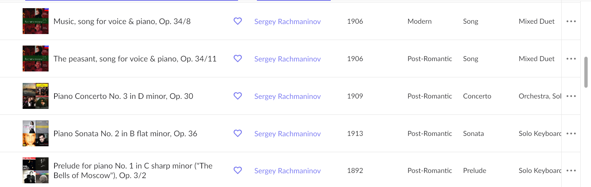Open album cover for Music Op. 34/8

pyautogui.click(x=36, y=21)
